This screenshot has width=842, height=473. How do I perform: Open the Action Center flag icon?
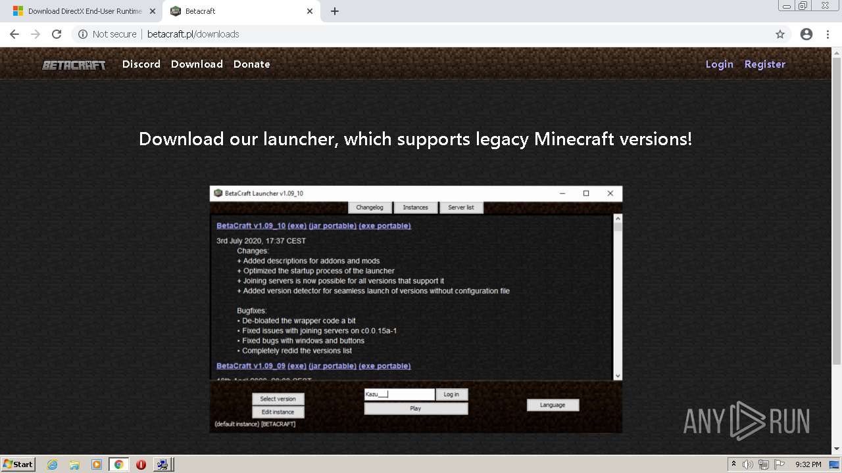[x=780, y=464]
